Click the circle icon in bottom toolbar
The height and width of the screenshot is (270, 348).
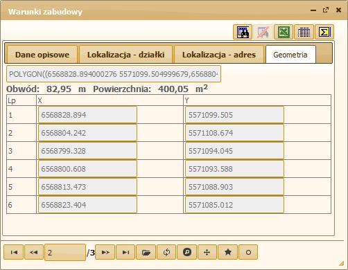coord(248,252)
